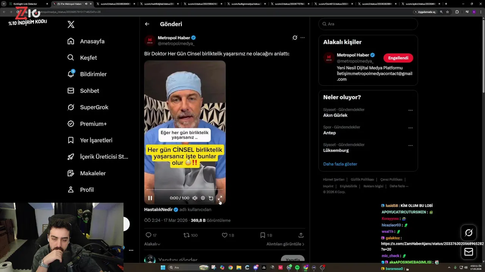485x272 pixels.
Task: Click the X logo in the sidebar
Action: (71, 25)
